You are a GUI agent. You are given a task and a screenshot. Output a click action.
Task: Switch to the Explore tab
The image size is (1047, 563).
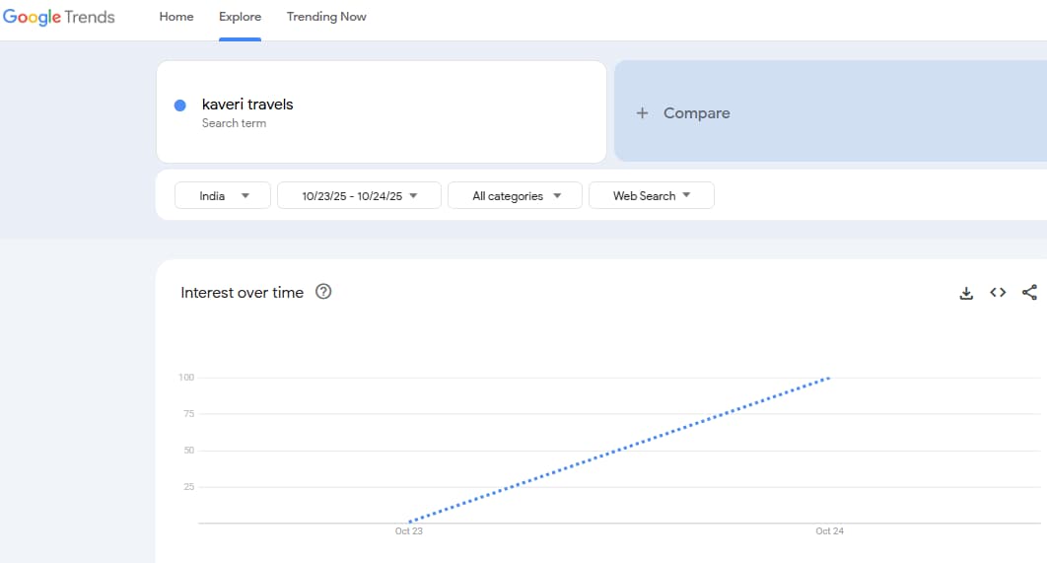click(x=240, y=17)
